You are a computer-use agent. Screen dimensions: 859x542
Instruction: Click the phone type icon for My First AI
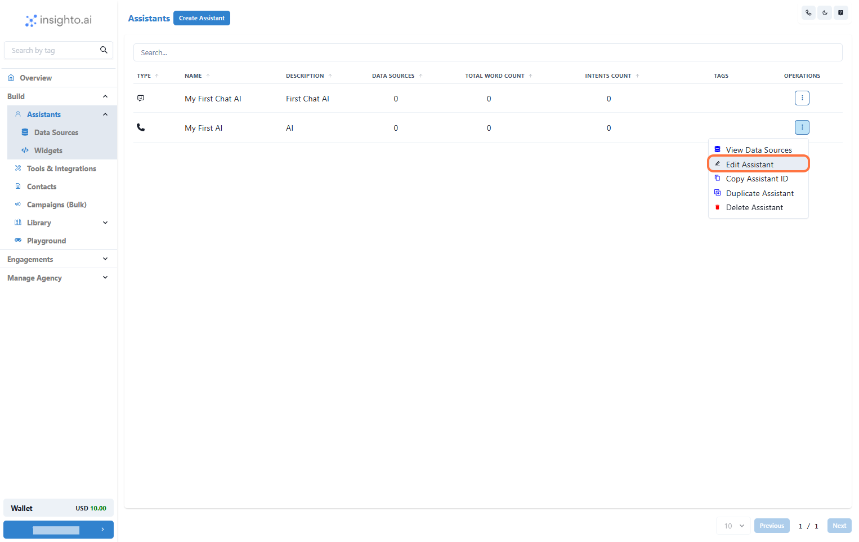tap(141, 128)
